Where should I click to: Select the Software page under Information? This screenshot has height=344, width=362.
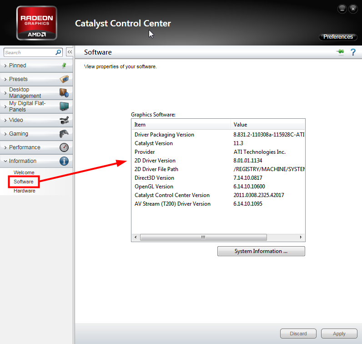[x=24, y=182]
